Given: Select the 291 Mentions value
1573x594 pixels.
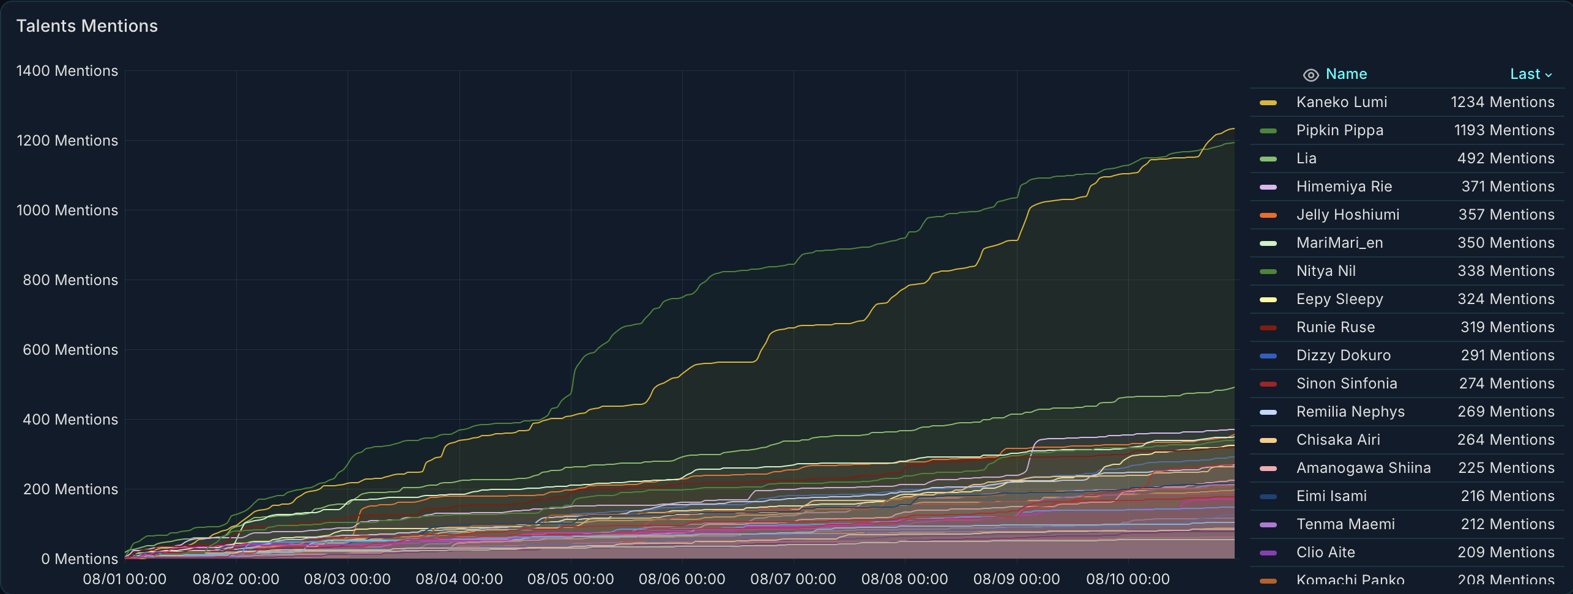Looking at the screenshot, I should 1508,355.
